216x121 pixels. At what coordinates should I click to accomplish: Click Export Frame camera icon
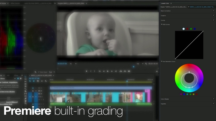(x=129, y=71)
